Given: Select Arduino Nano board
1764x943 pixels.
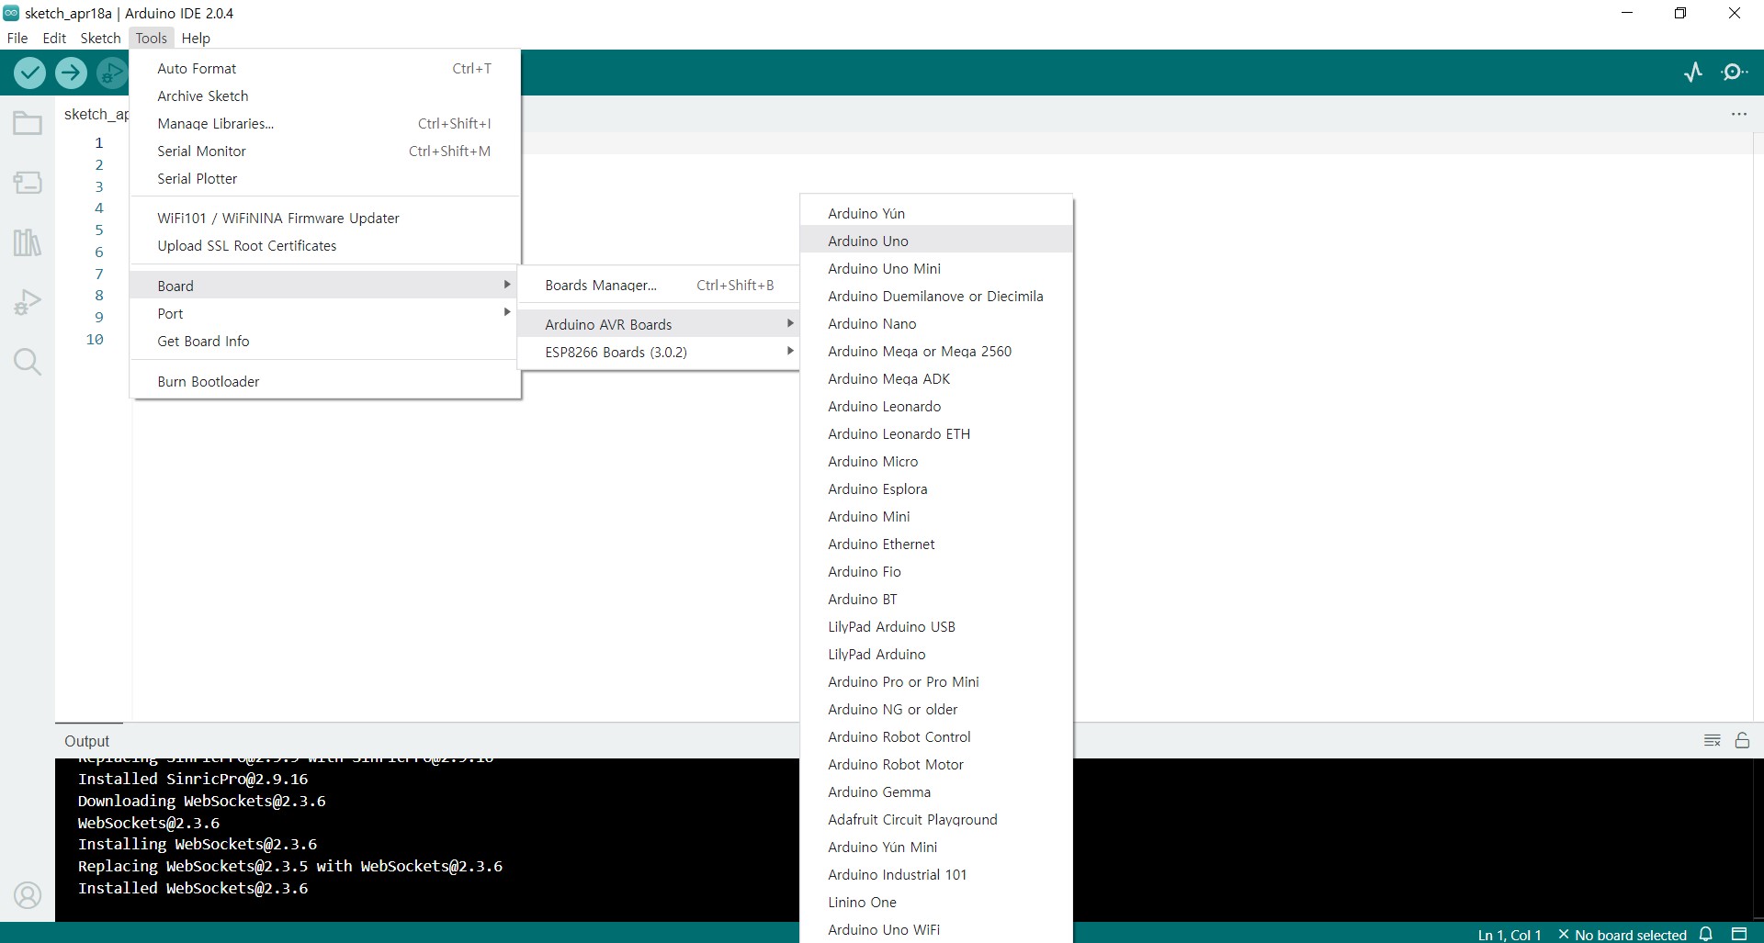Looking at the screenshot, I should (936, 323).
